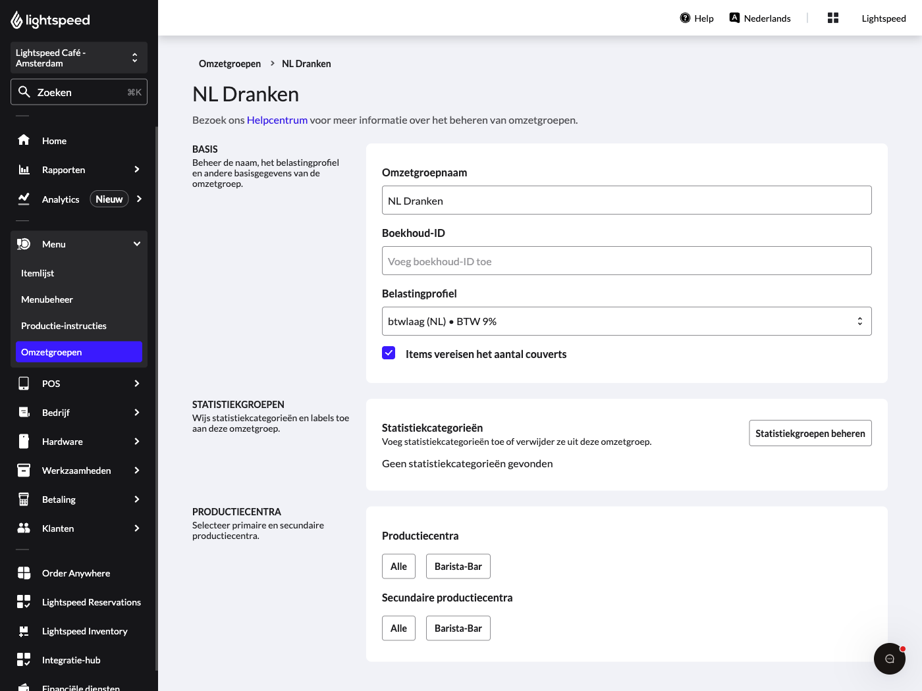Go to Omzetgroepen breadcrumb

pos(230,64)
